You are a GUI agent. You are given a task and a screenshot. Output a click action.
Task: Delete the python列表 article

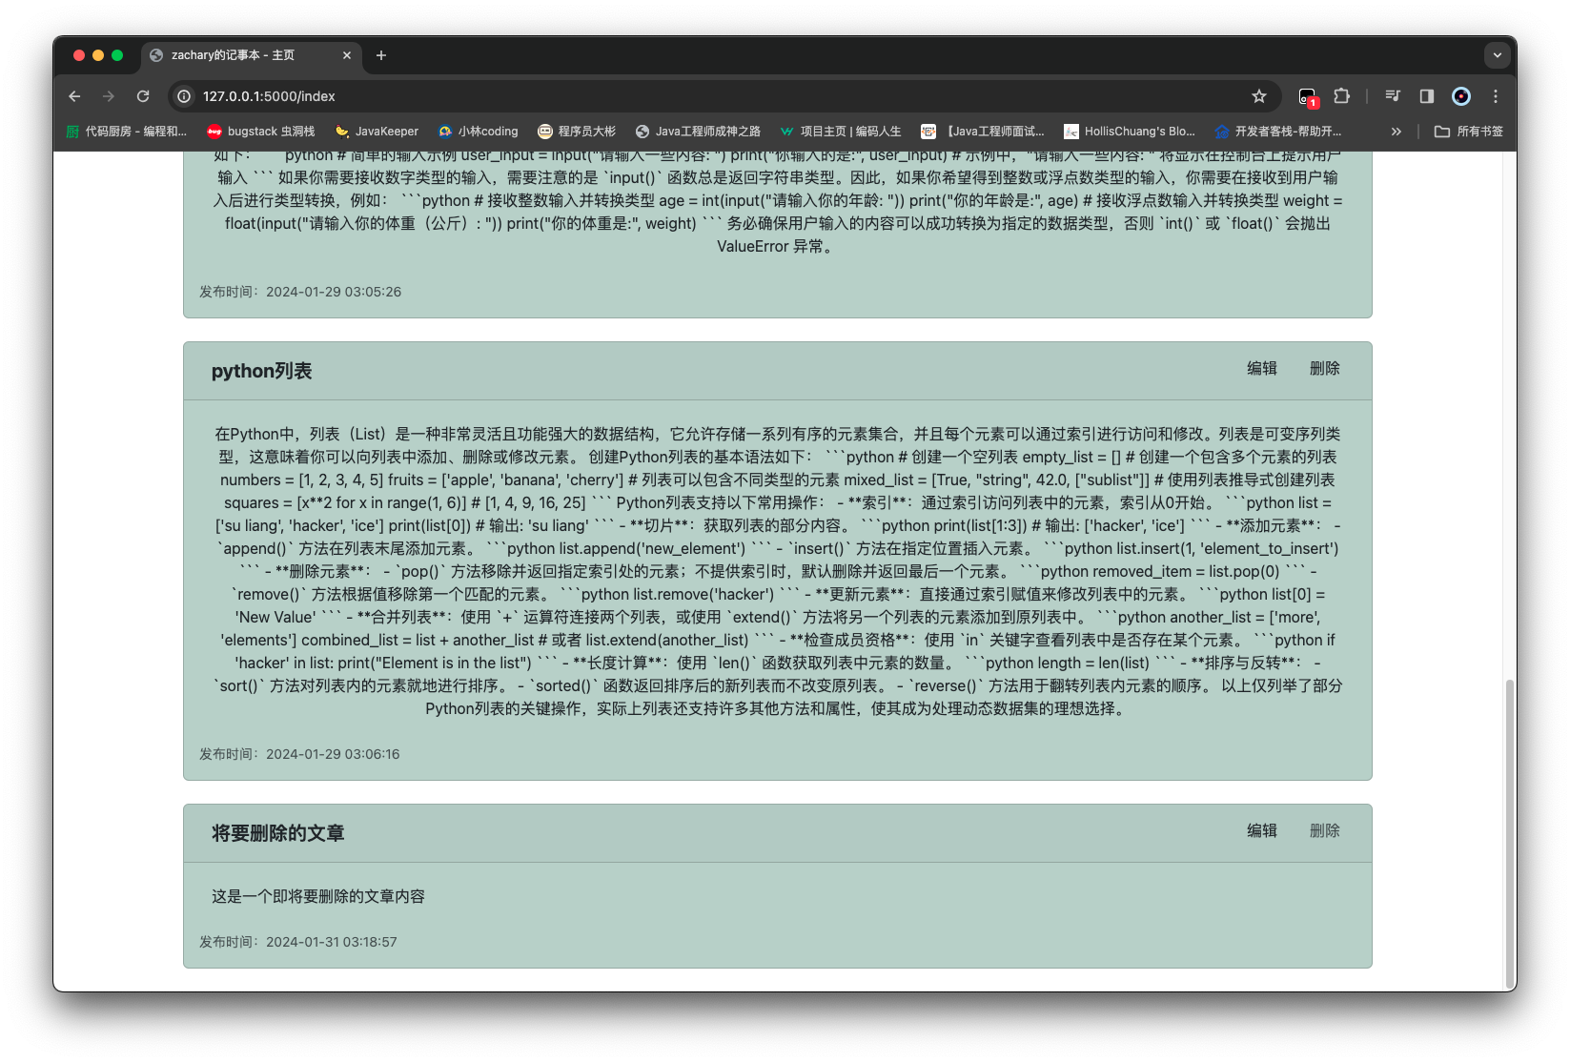click(1325, 368)
